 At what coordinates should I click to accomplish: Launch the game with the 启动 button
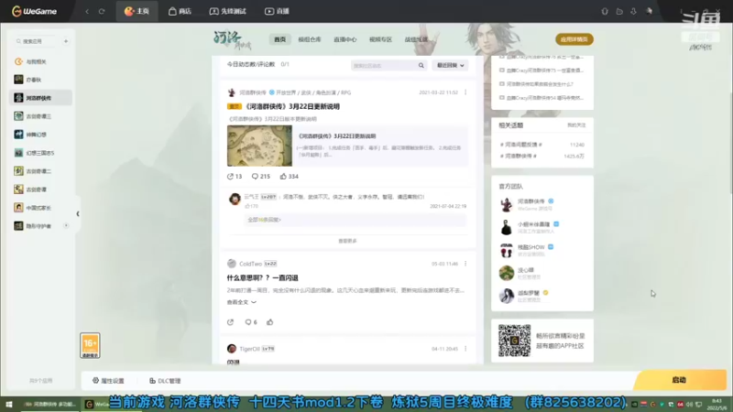coord(680,380)
